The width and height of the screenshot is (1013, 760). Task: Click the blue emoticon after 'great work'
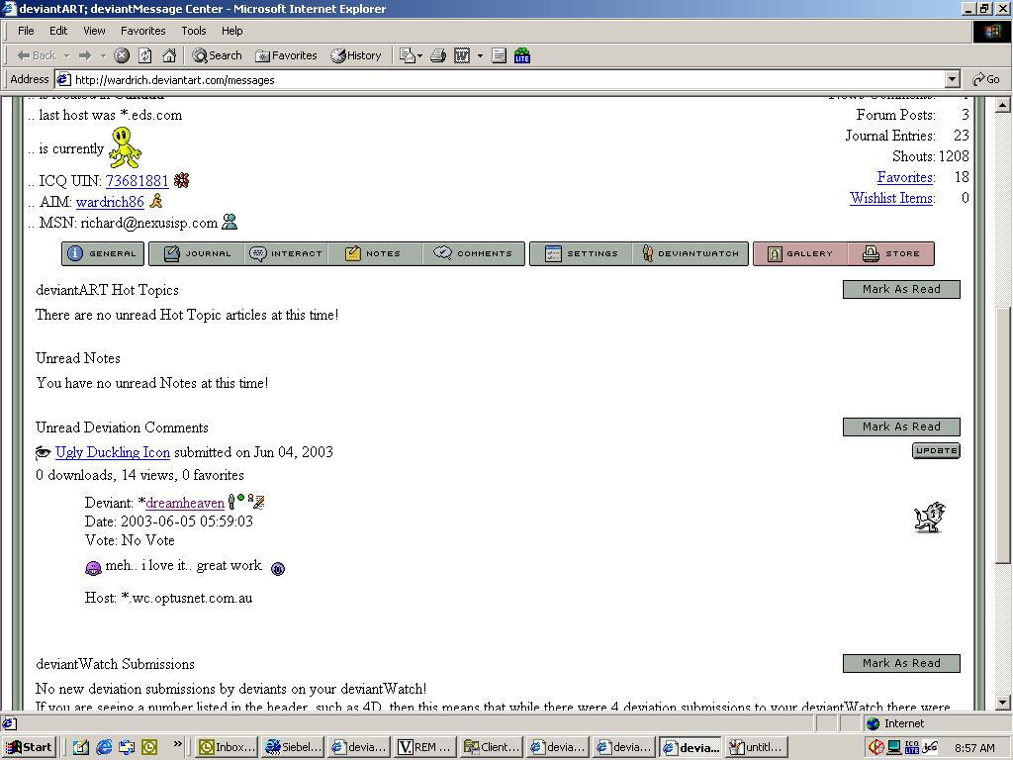click(278, 569)
